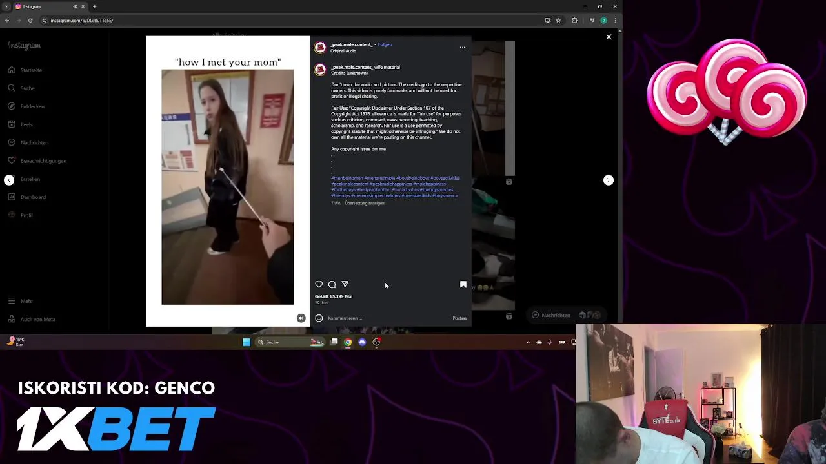This screenshot has width=826, height=464.
Task: Click the Windows taskbar Suche box
Action: 290,342
